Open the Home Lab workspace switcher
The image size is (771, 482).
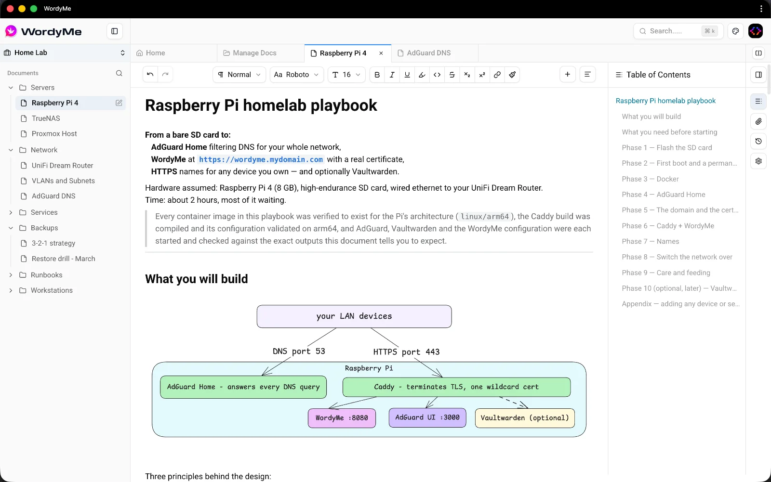(65, 53)
